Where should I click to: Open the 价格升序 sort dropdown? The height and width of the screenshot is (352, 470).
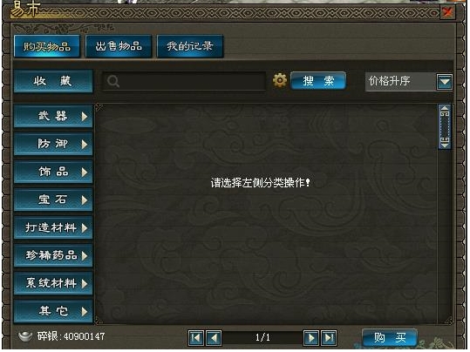445,81
